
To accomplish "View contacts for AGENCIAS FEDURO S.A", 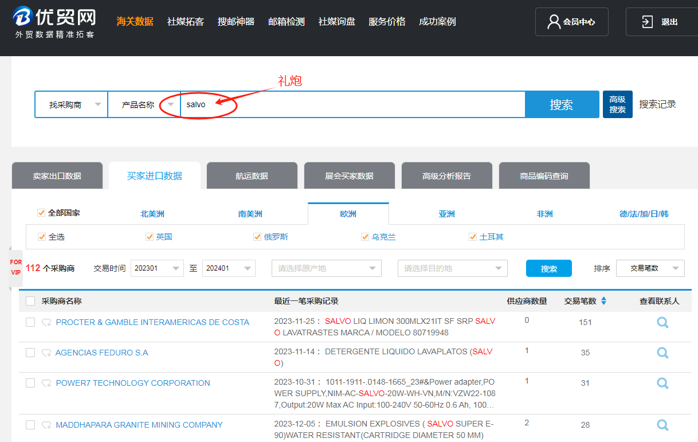I will [x=662, y=353].
